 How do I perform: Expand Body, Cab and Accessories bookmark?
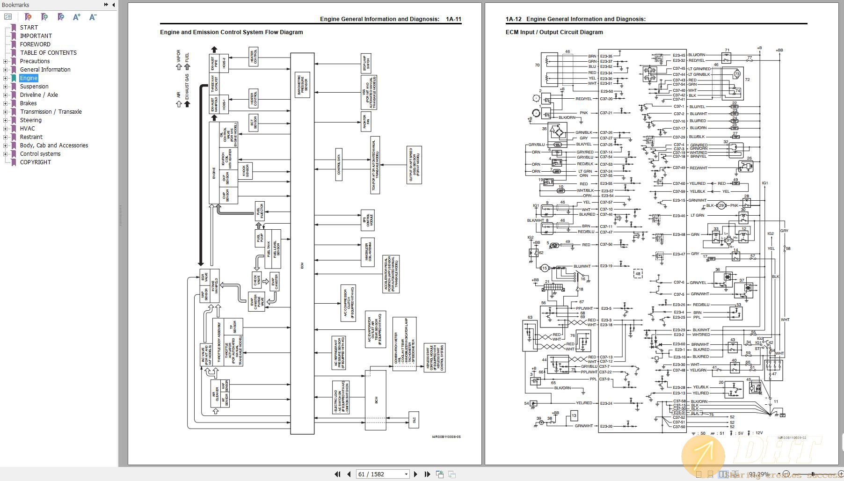point(6,146)
